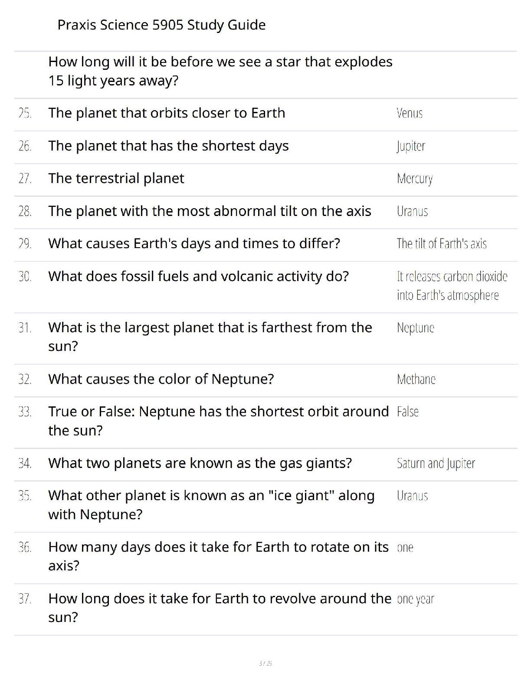Click the ice giant question text

[x=211, y=505]
